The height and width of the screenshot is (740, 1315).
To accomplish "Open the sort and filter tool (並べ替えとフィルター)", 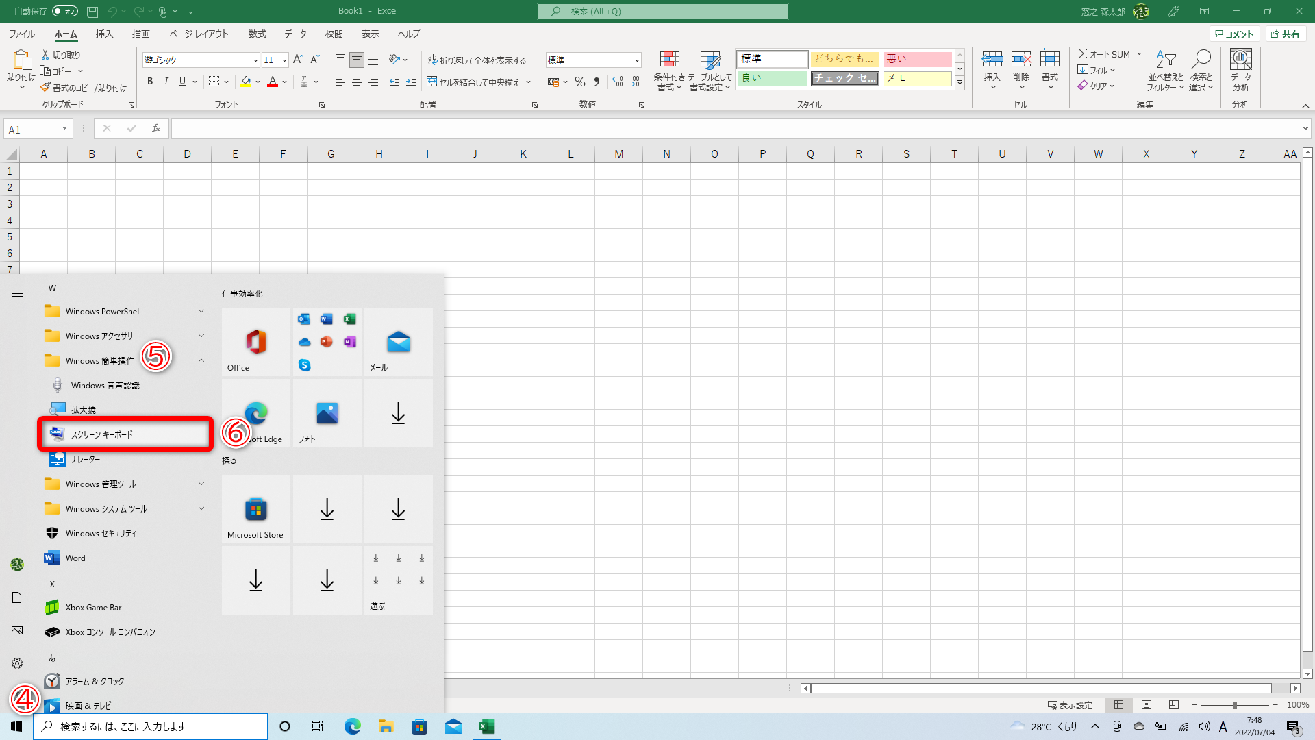I will tap(1166, 71).
